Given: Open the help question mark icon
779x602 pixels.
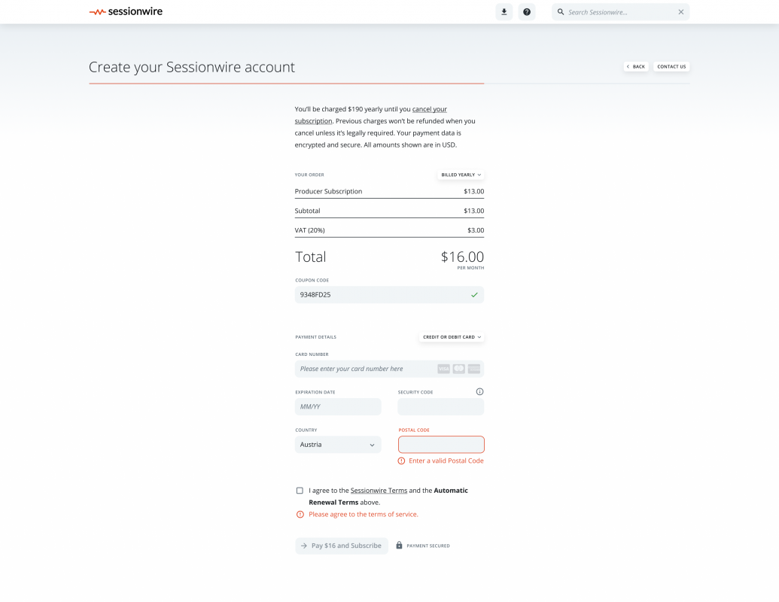Looking at the screenshot, I should (x=527, y=12).
